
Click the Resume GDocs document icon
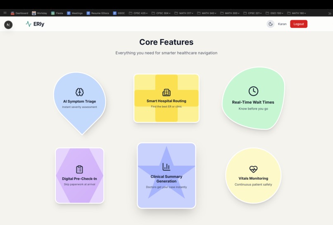click(88, 13)
